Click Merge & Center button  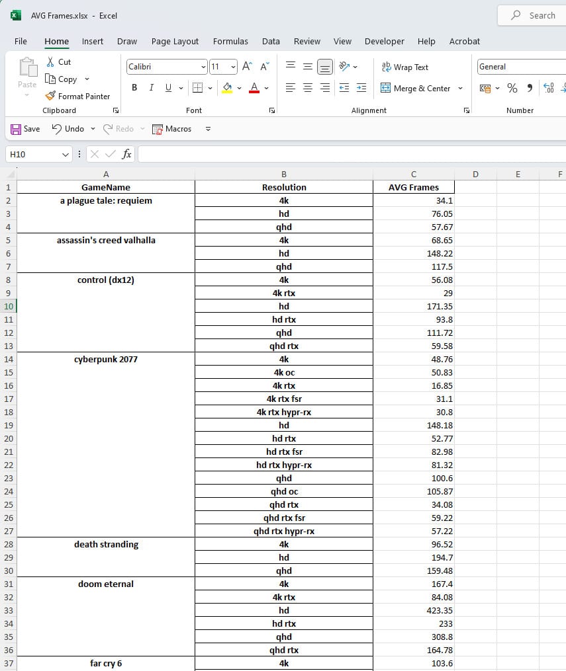tap(415, 88)
